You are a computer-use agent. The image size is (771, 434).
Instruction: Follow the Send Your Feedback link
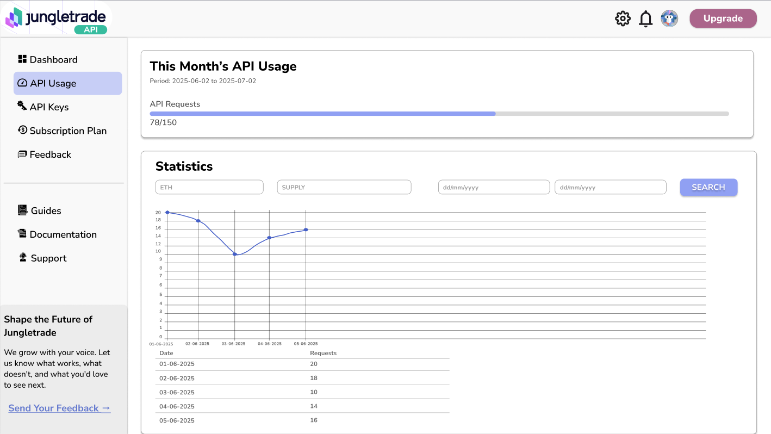point(59,408)
